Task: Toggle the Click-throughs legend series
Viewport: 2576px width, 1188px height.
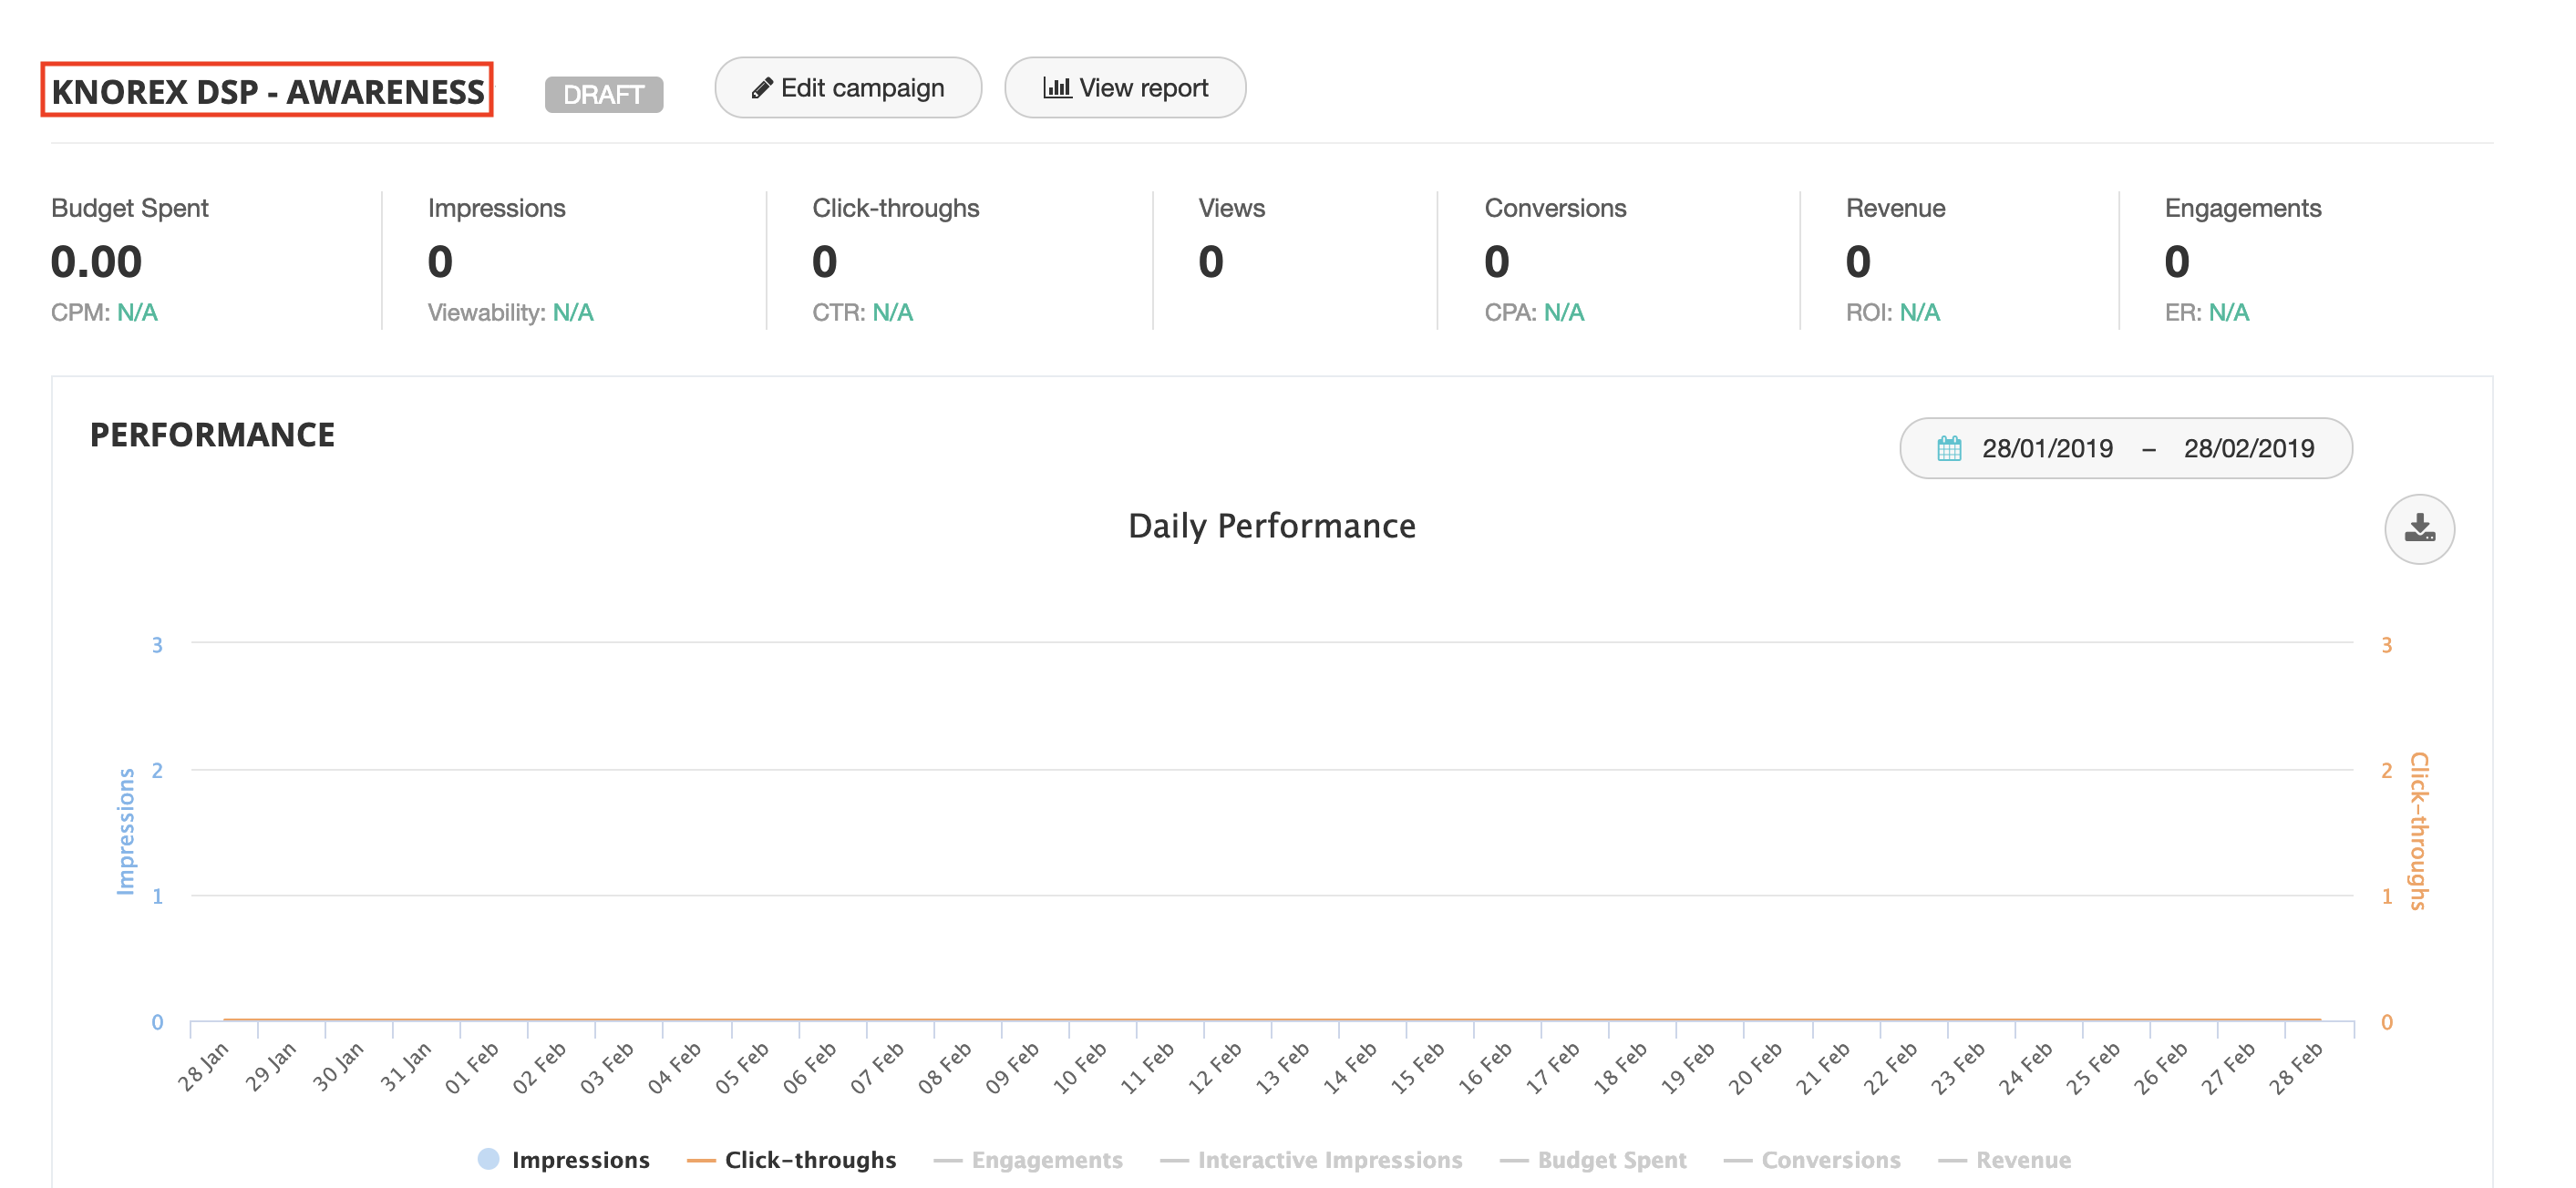Action: pyautogui.click(x=791, y=1159)
